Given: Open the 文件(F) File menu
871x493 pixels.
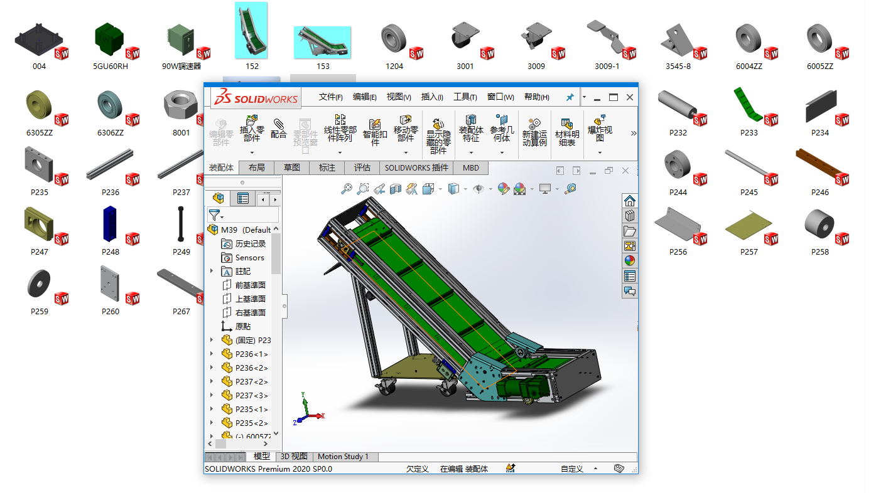Looking at the screenshot, I should pyautogui.click(x=330, y=97).
